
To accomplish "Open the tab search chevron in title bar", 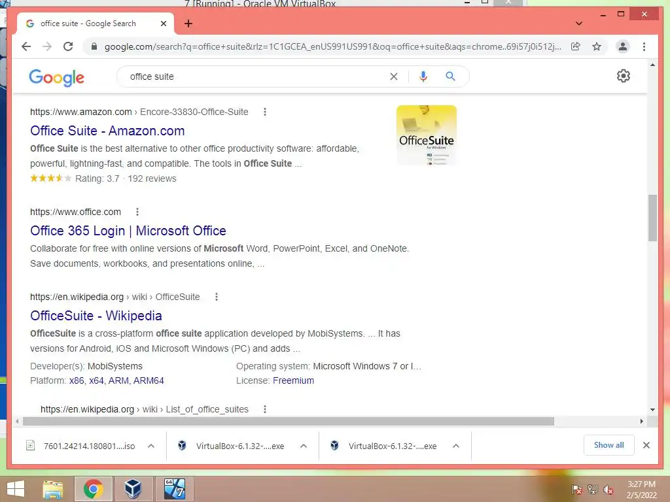I will click(x=578, y=24).
